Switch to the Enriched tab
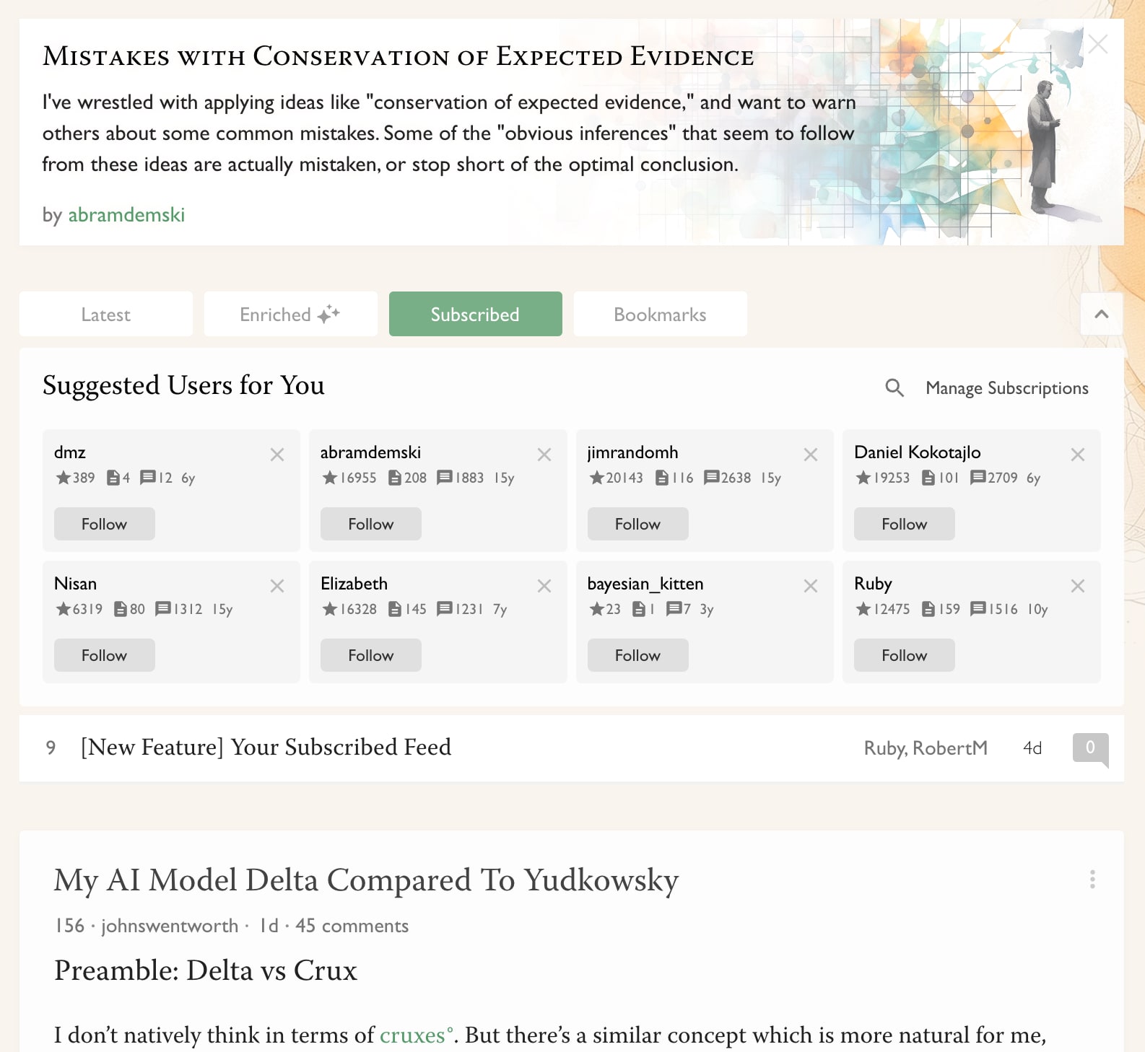 [291, 314]
